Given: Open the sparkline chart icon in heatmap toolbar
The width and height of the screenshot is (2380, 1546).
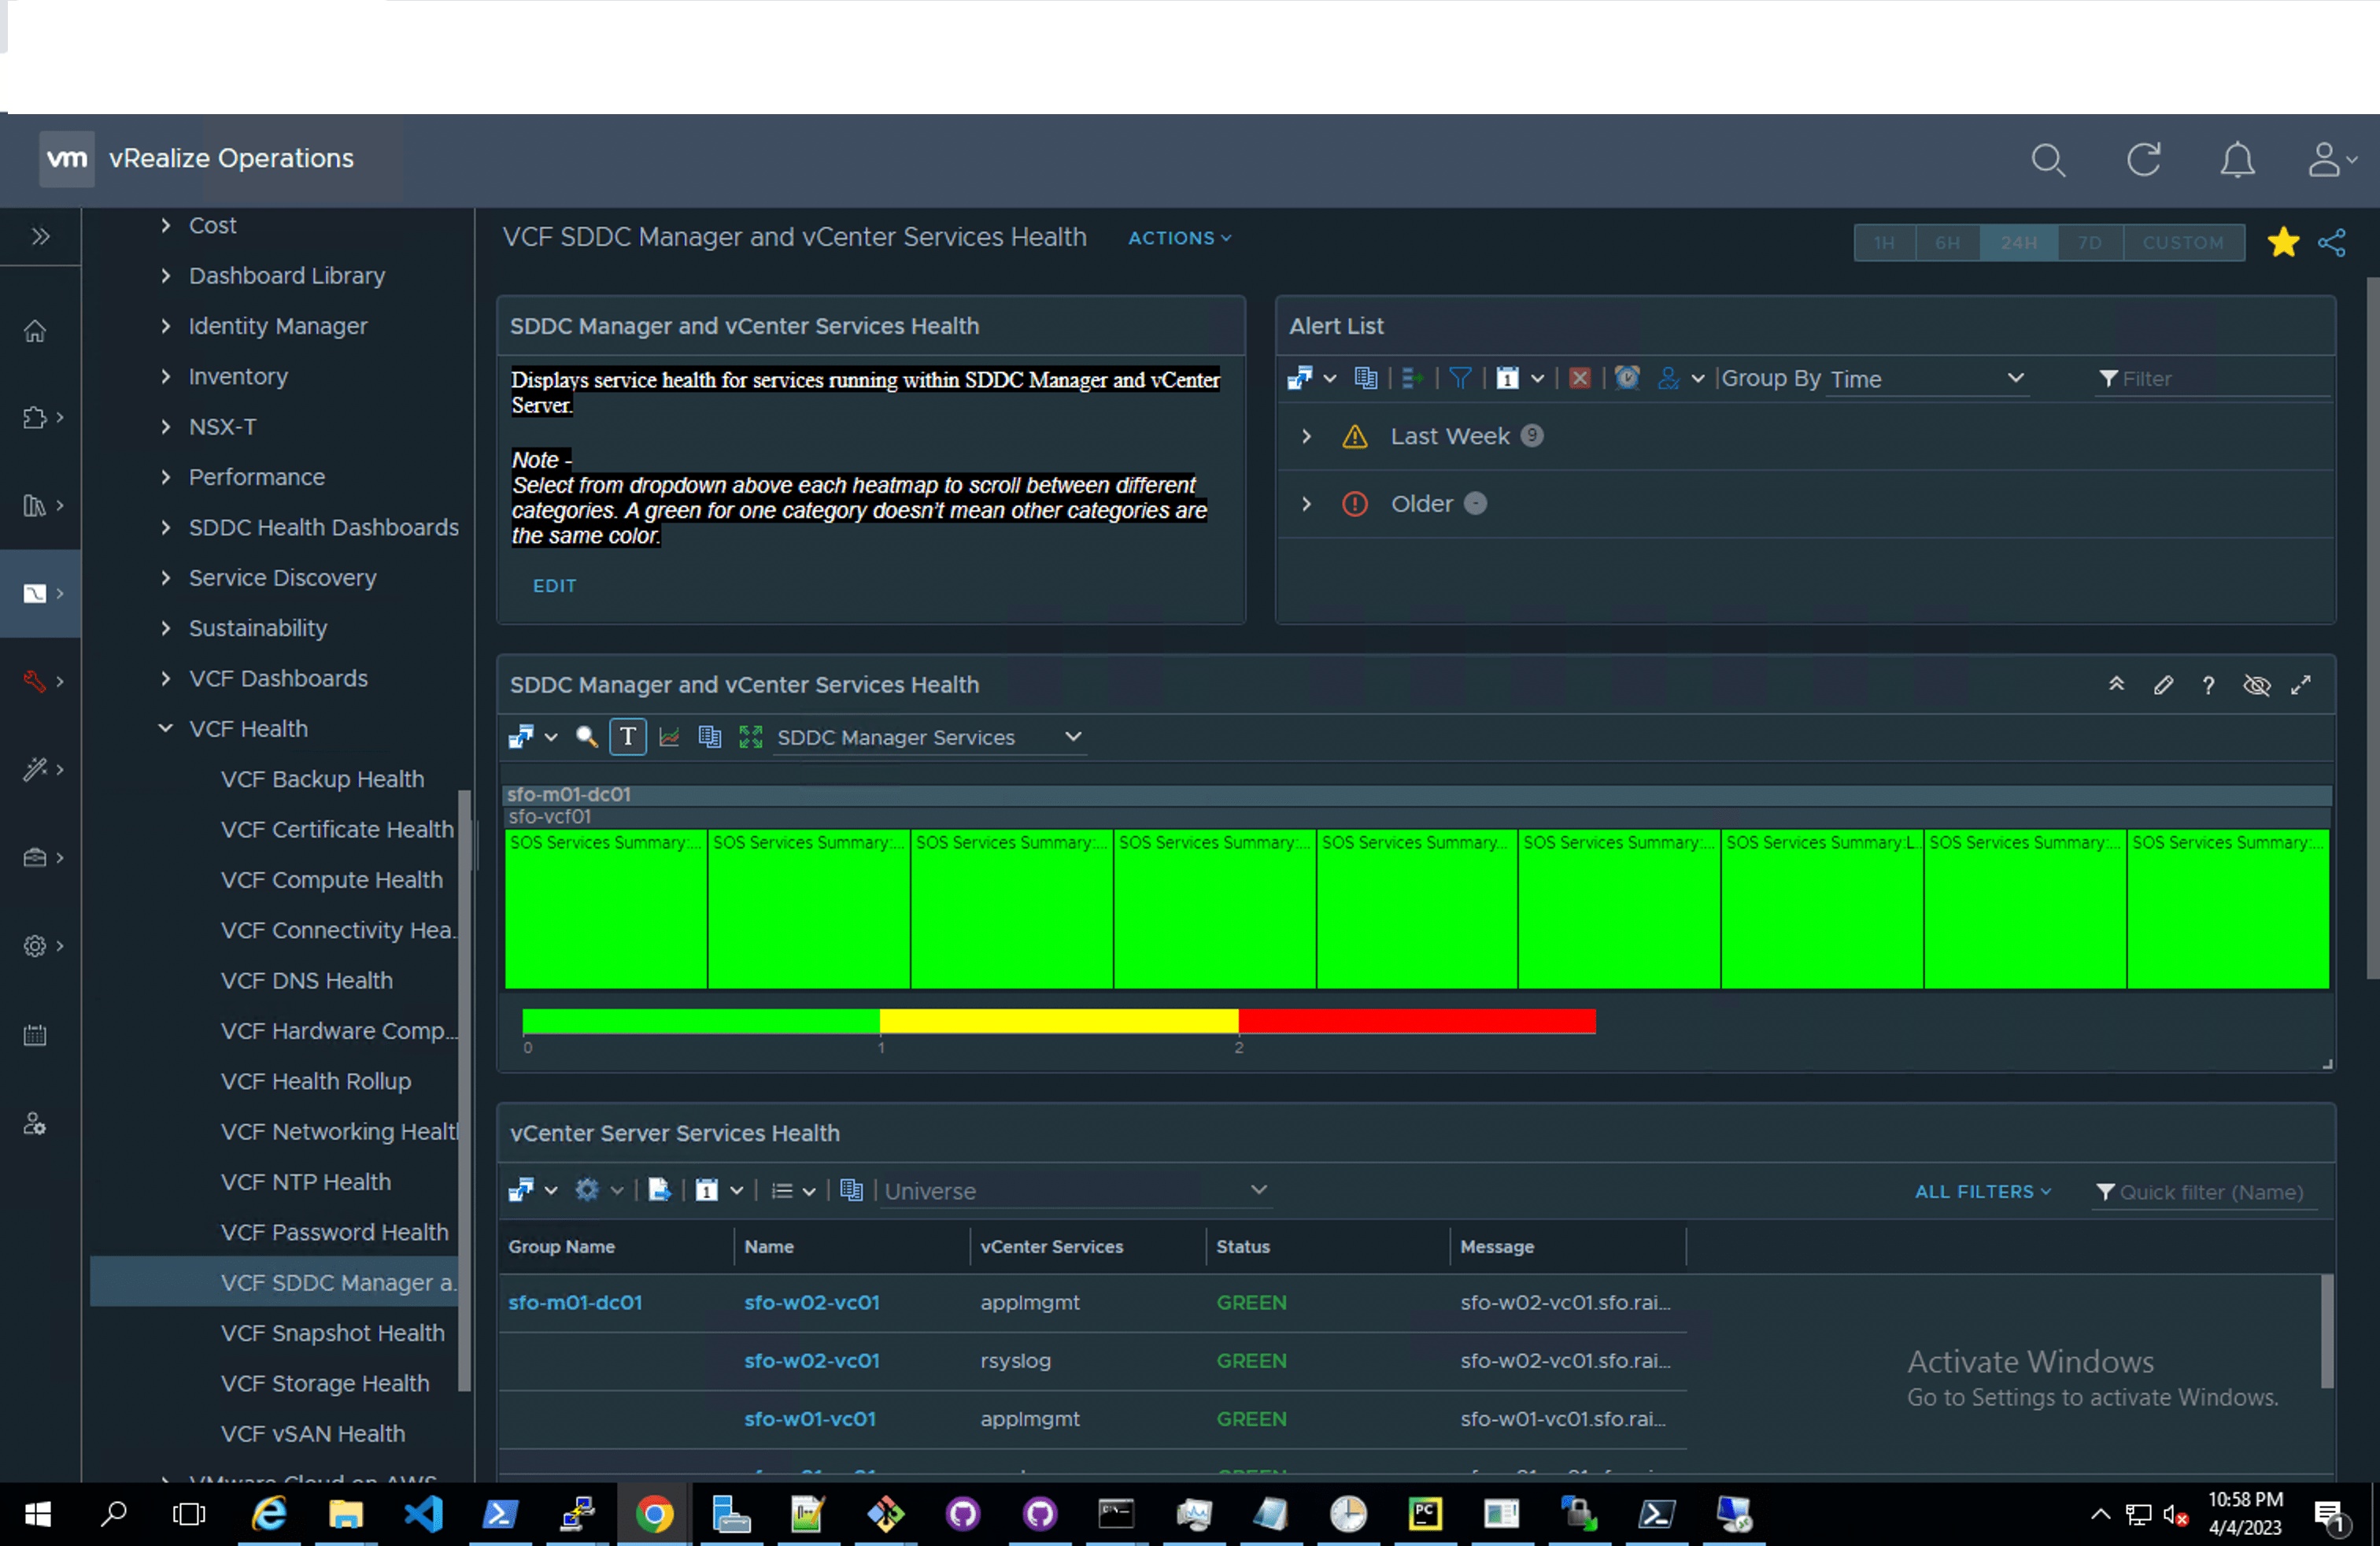Looking at the screenshot, I should [x=670, y=737].
